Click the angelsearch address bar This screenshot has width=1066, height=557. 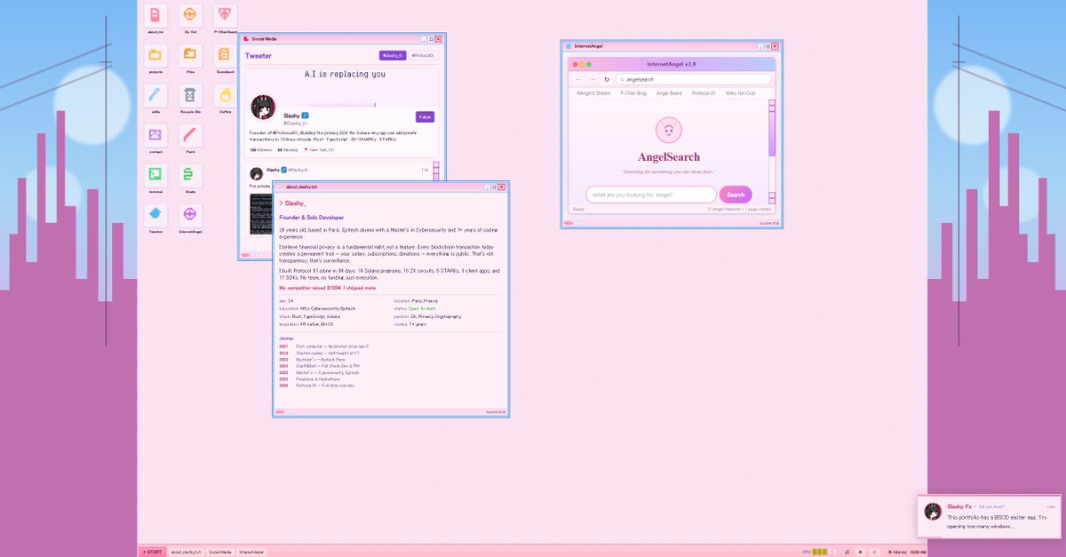(x=695, y=79)
